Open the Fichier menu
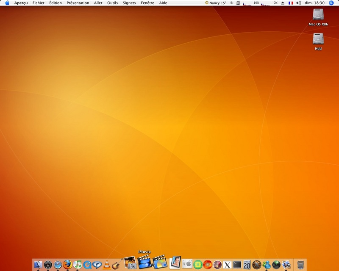The image size is (339, 271). 38,3
